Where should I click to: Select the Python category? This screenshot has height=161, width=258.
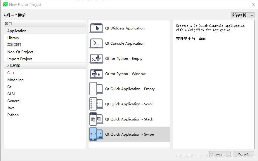coord(45,115)
